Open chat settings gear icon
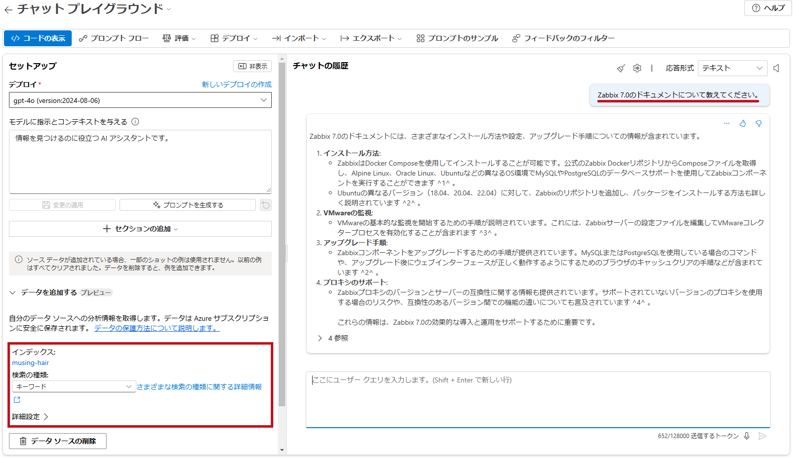 [x=637, y=68]
